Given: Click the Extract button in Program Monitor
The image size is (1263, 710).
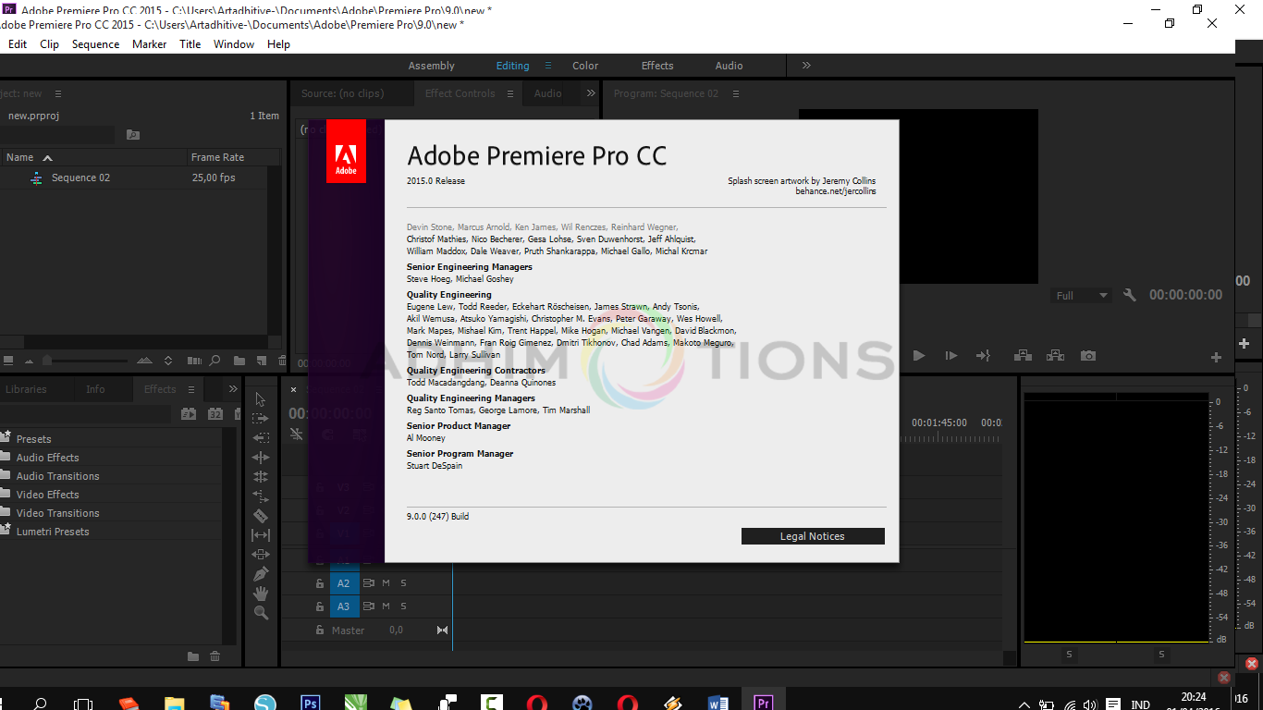Looking at the screenshot, I should (x=1055, y=356).
